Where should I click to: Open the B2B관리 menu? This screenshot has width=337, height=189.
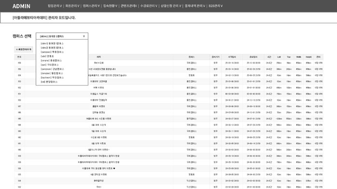215,6
